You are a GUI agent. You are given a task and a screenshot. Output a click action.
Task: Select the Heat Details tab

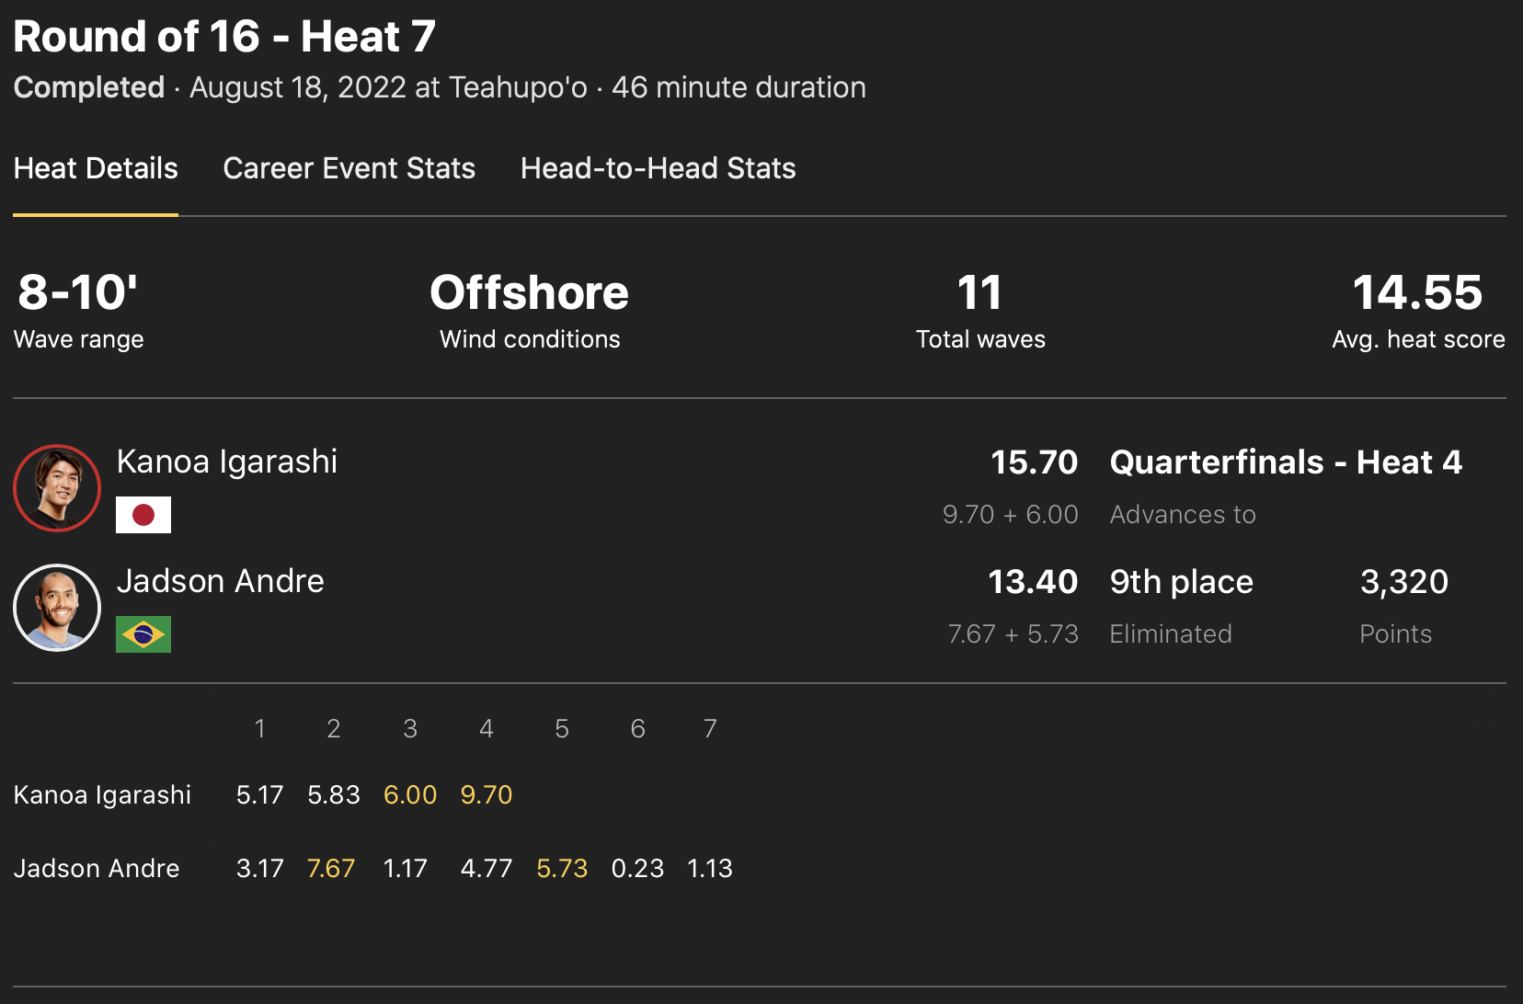[x=96, y=168]
